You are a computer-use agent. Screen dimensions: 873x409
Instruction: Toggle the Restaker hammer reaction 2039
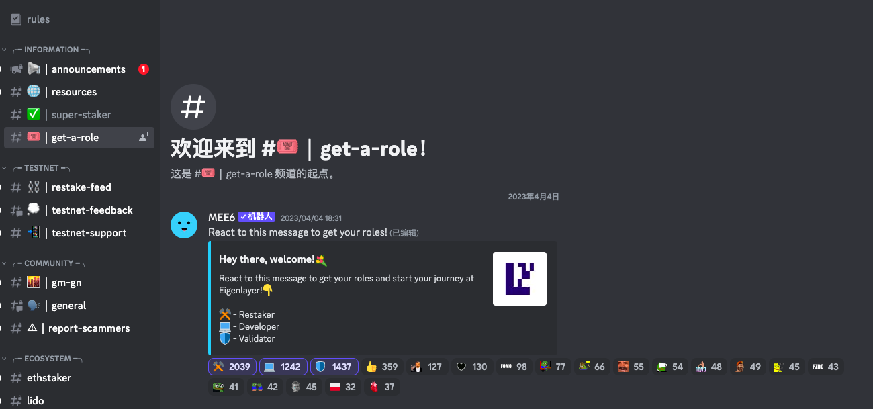[x=232, y=367]
